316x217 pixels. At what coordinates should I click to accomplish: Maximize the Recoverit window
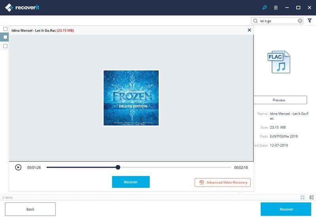click(x=298, y=7)
